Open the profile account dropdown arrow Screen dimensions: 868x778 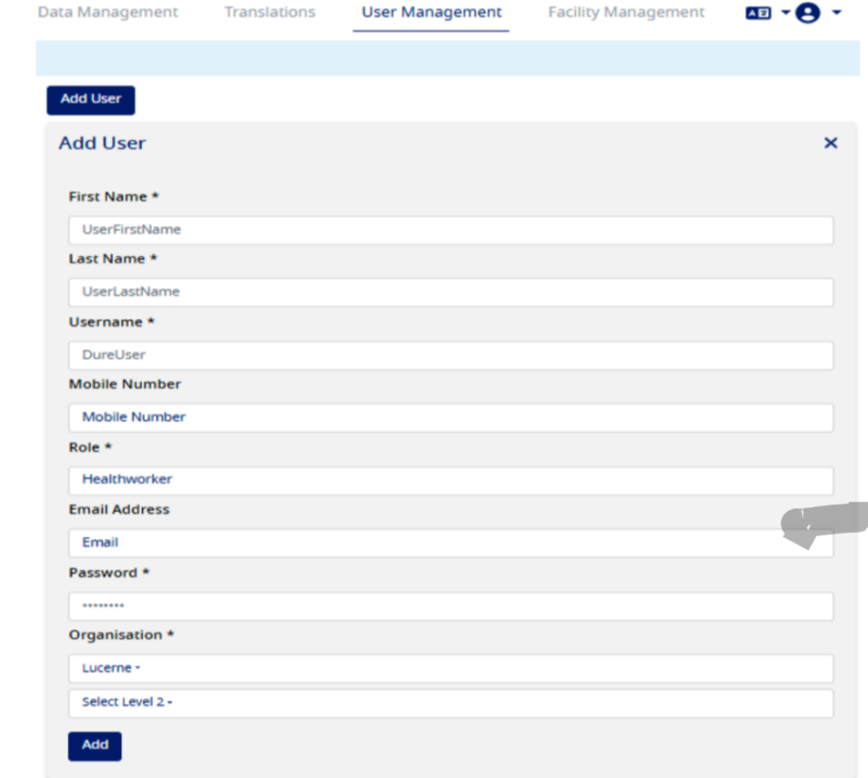point(837,12)
